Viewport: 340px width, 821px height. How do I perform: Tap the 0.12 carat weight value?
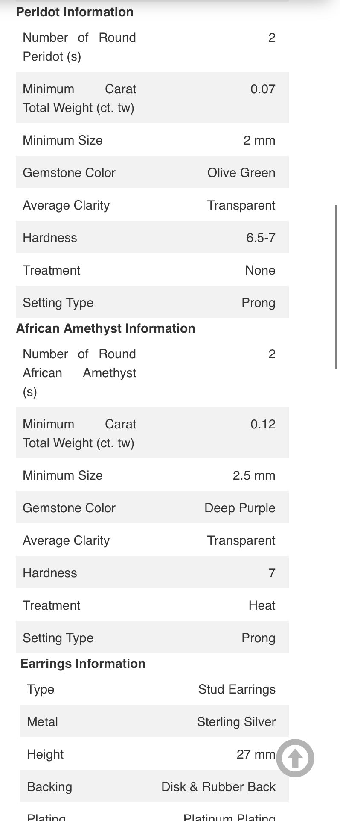click(263, 424)
